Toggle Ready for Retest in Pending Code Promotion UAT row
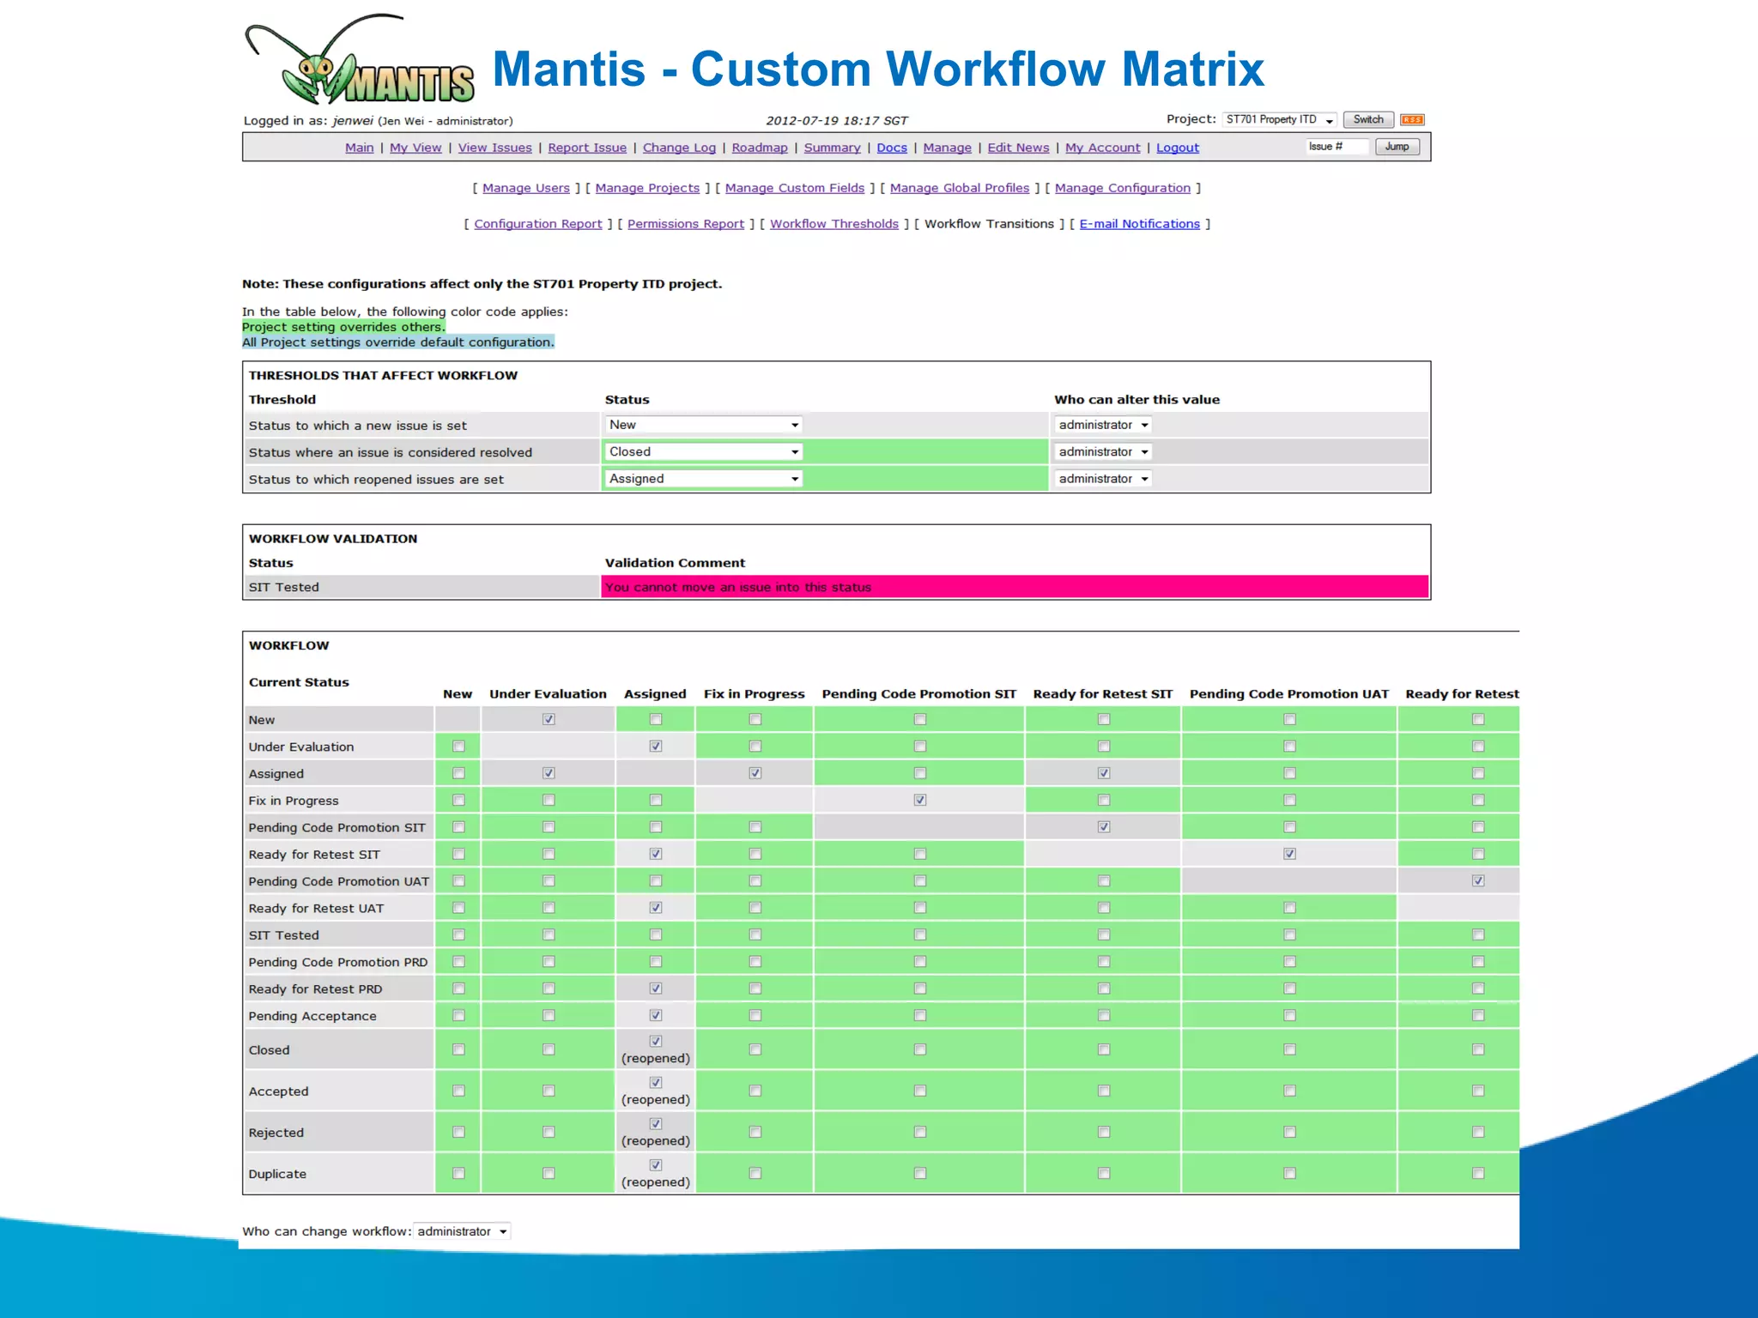Screen dimensions: 1758x1318 tap(1478, 880)
